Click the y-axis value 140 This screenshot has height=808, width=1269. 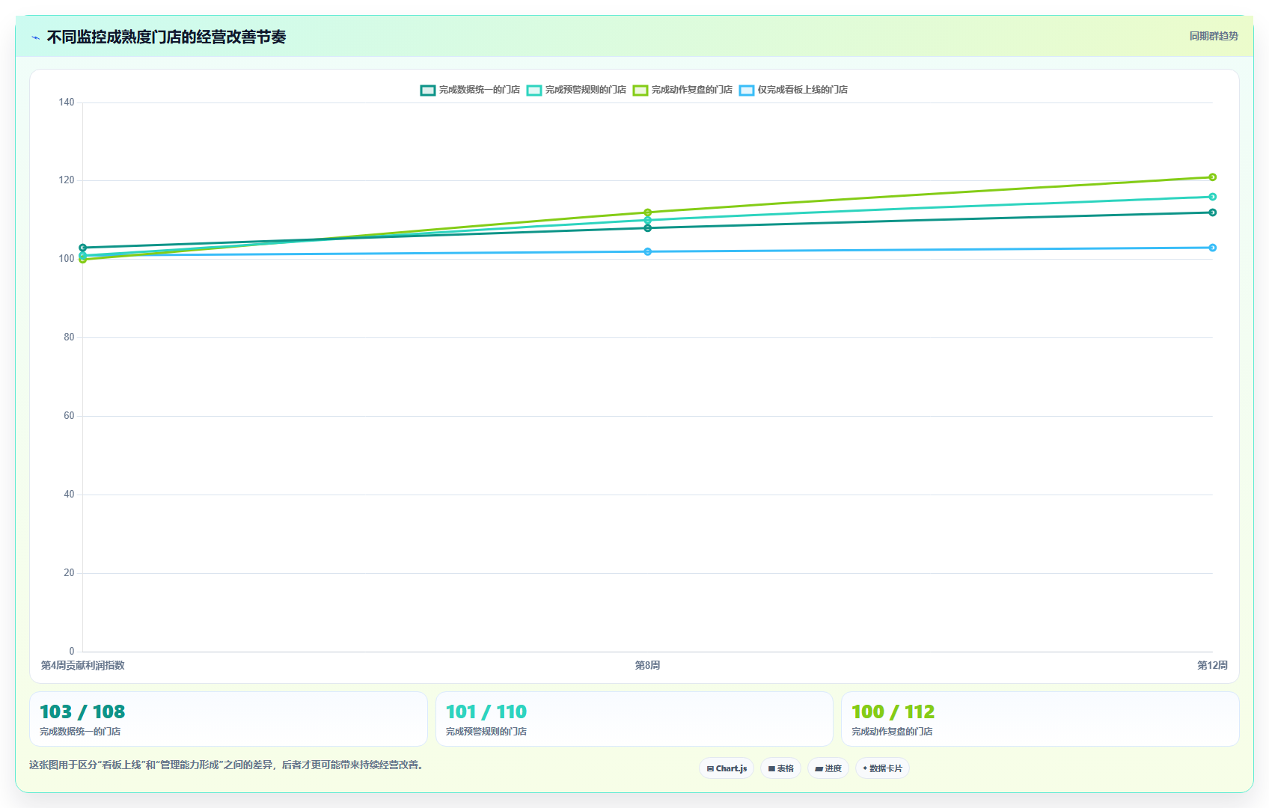pyautogui.click(x=67, y=102)
